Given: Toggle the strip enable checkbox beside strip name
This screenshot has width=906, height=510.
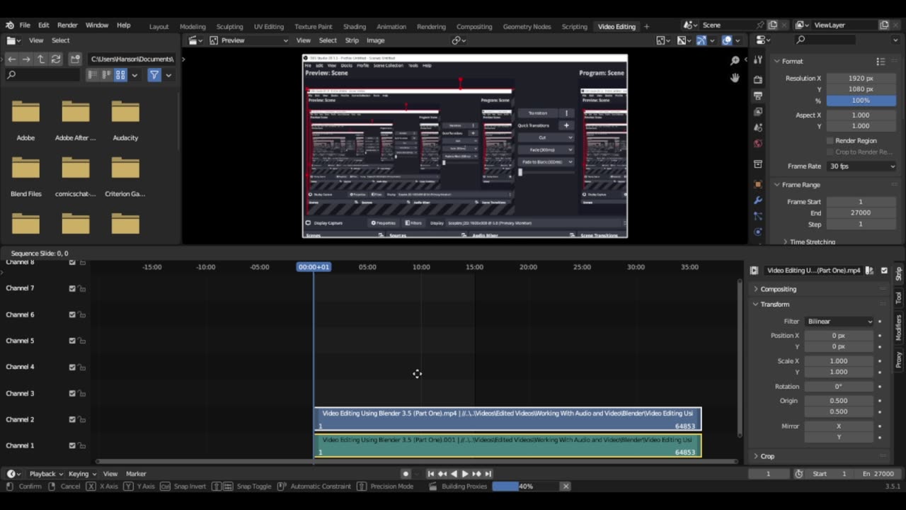Looking at the screenshot, I should tap(884, 270).
